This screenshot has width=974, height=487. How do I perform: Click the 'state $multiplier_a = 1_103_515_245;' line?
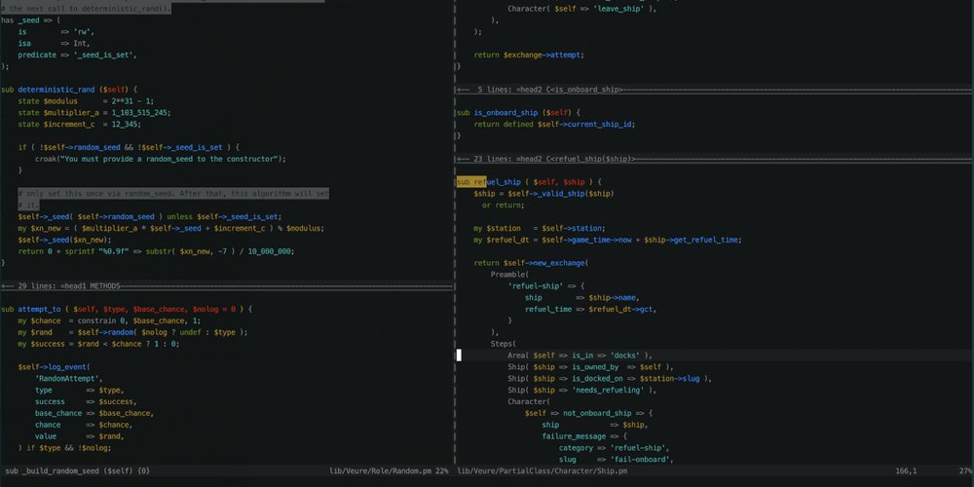click(94, 112)
